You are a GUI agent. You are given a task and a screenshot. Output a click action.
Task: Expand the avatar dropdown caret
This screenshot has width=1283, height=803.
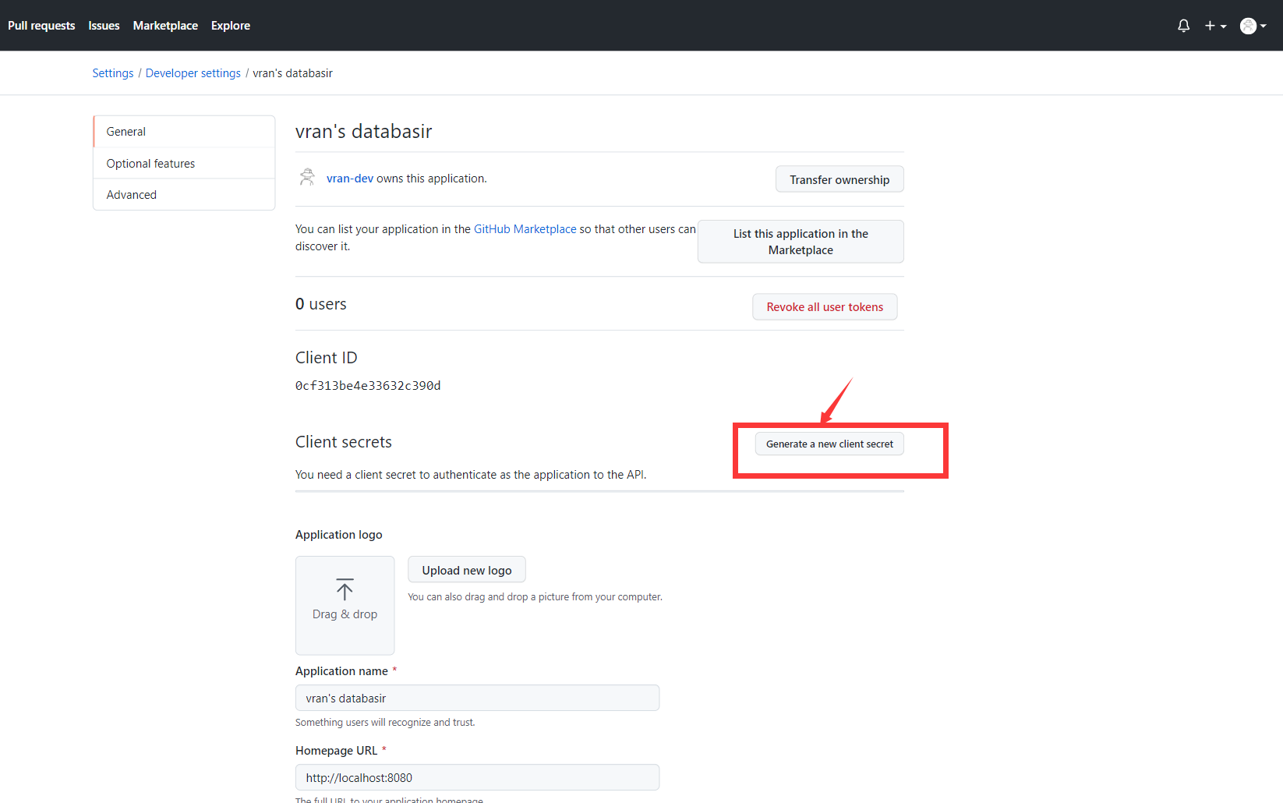[x=1265, y=26]
